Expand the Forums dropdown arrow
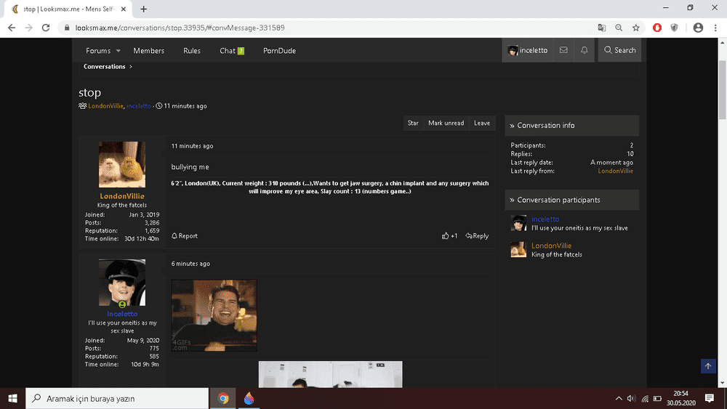Image resolution: width=727 pixels, height=409 pixels. [118, 51]
